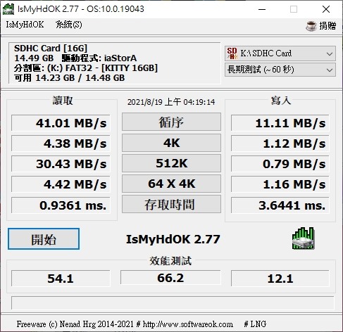Click the 循序 sequential test button
This screenshot has width=343, height=332.
171,122
